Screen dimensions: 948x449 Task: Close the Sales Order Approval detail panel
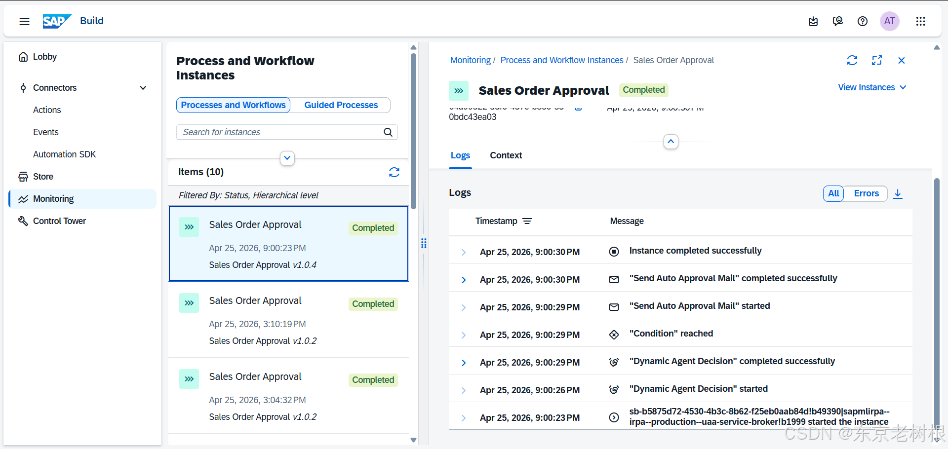(902, 60)
